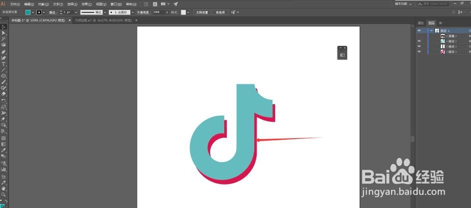Screen dimensions: 471x208
Task: Switch to the 属性 panel tab
Action: 421,23
